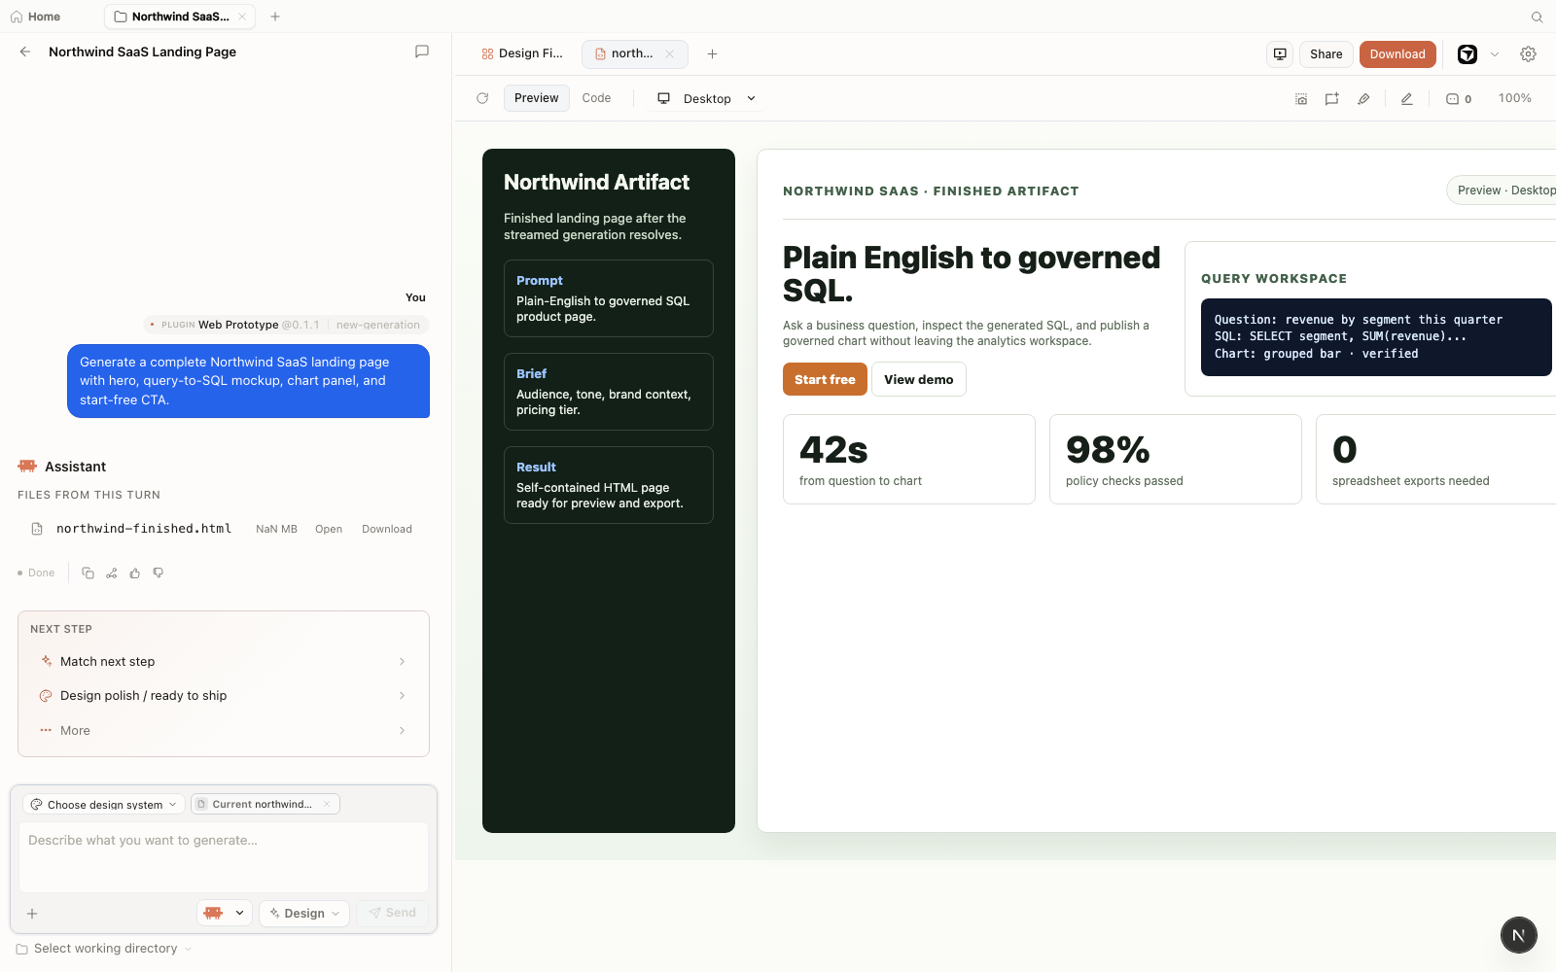Attach a file with the plus icon

point(32,914)
